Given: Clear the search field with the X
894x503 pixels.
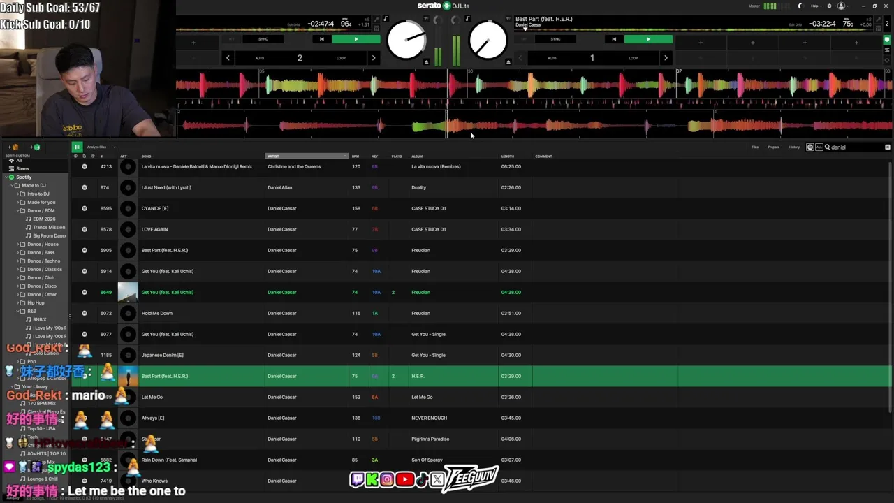Looking at the screenshot, I should tap(888, 147).
